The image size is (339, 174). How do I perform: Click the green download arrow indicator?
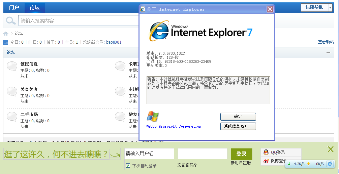coord(289,164)
